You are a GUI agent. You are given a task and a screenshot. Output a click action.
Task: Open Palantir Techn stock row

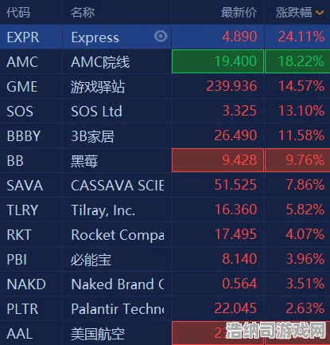click(x=165, y=308)
